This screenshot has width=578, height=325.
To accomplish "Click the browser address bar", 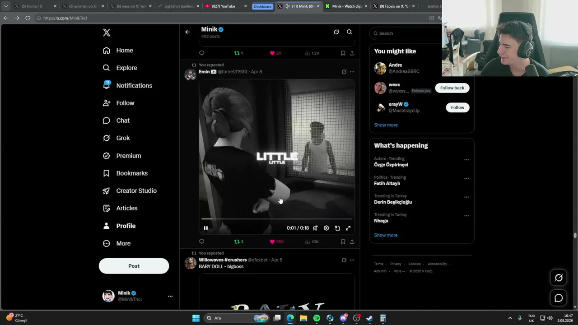I will [230, 18].
